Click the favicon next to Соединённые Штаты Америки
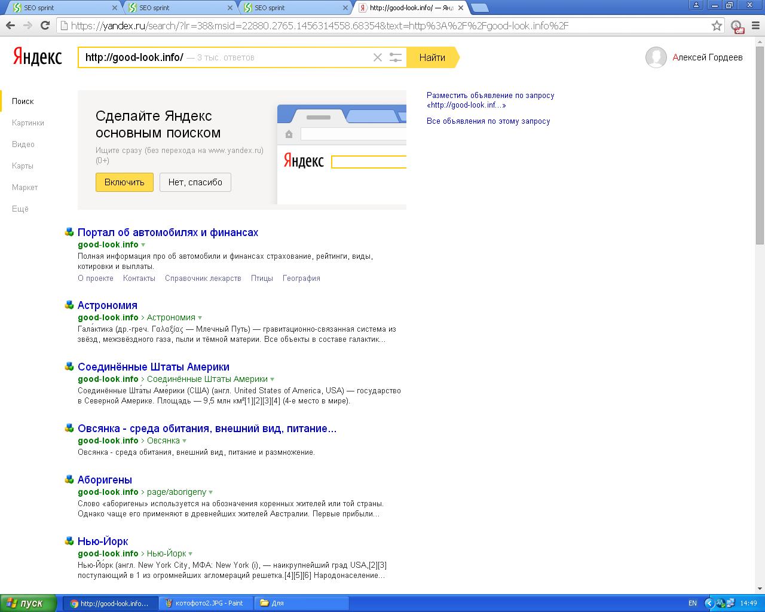The image size is (765, 612). tap(69, 366)
